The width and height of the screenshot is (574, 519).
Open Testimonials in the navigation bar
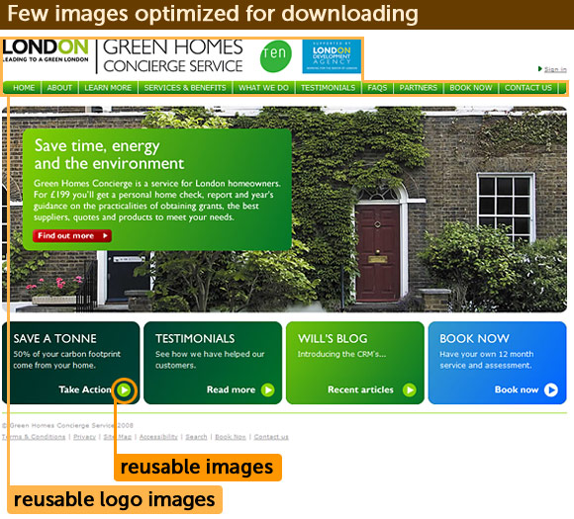(x=328, y=88)
